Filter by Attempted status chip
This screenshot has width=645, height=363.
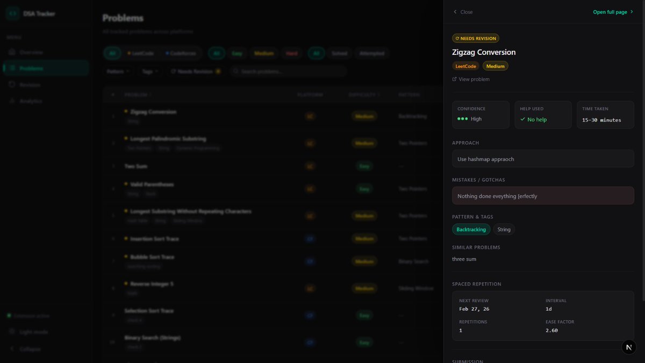372,53
